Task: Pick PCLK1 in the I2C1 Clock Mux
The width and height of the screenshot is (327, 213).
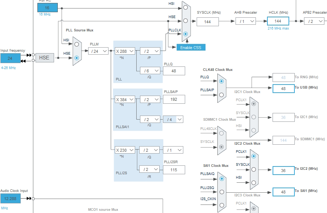Action: tap(254, 104)
